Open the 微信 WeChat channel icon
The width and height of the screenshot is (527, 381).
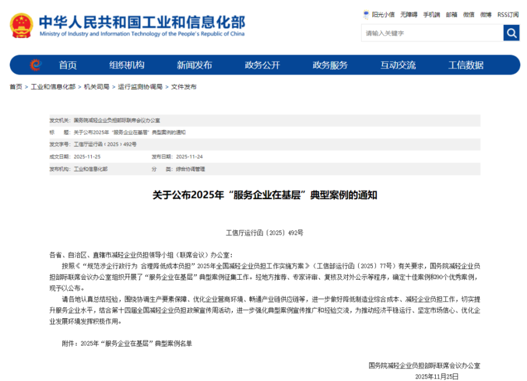(468, 15)
